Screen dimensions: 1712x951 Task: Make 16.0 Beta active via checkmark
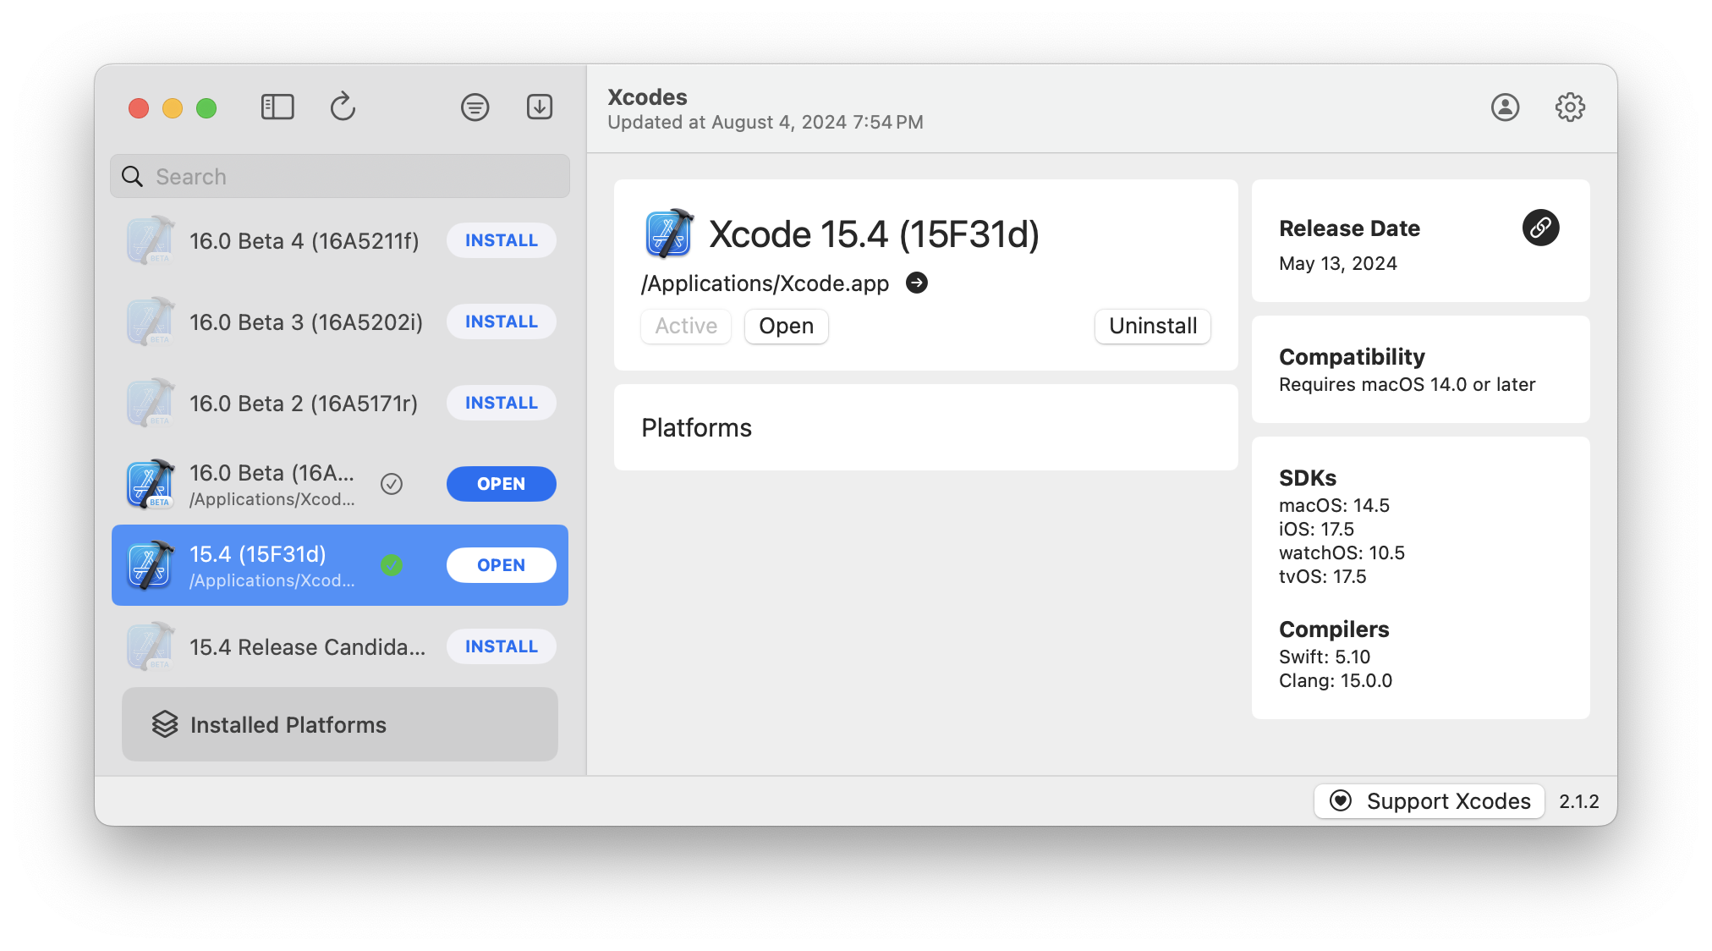tap(392, 484)
